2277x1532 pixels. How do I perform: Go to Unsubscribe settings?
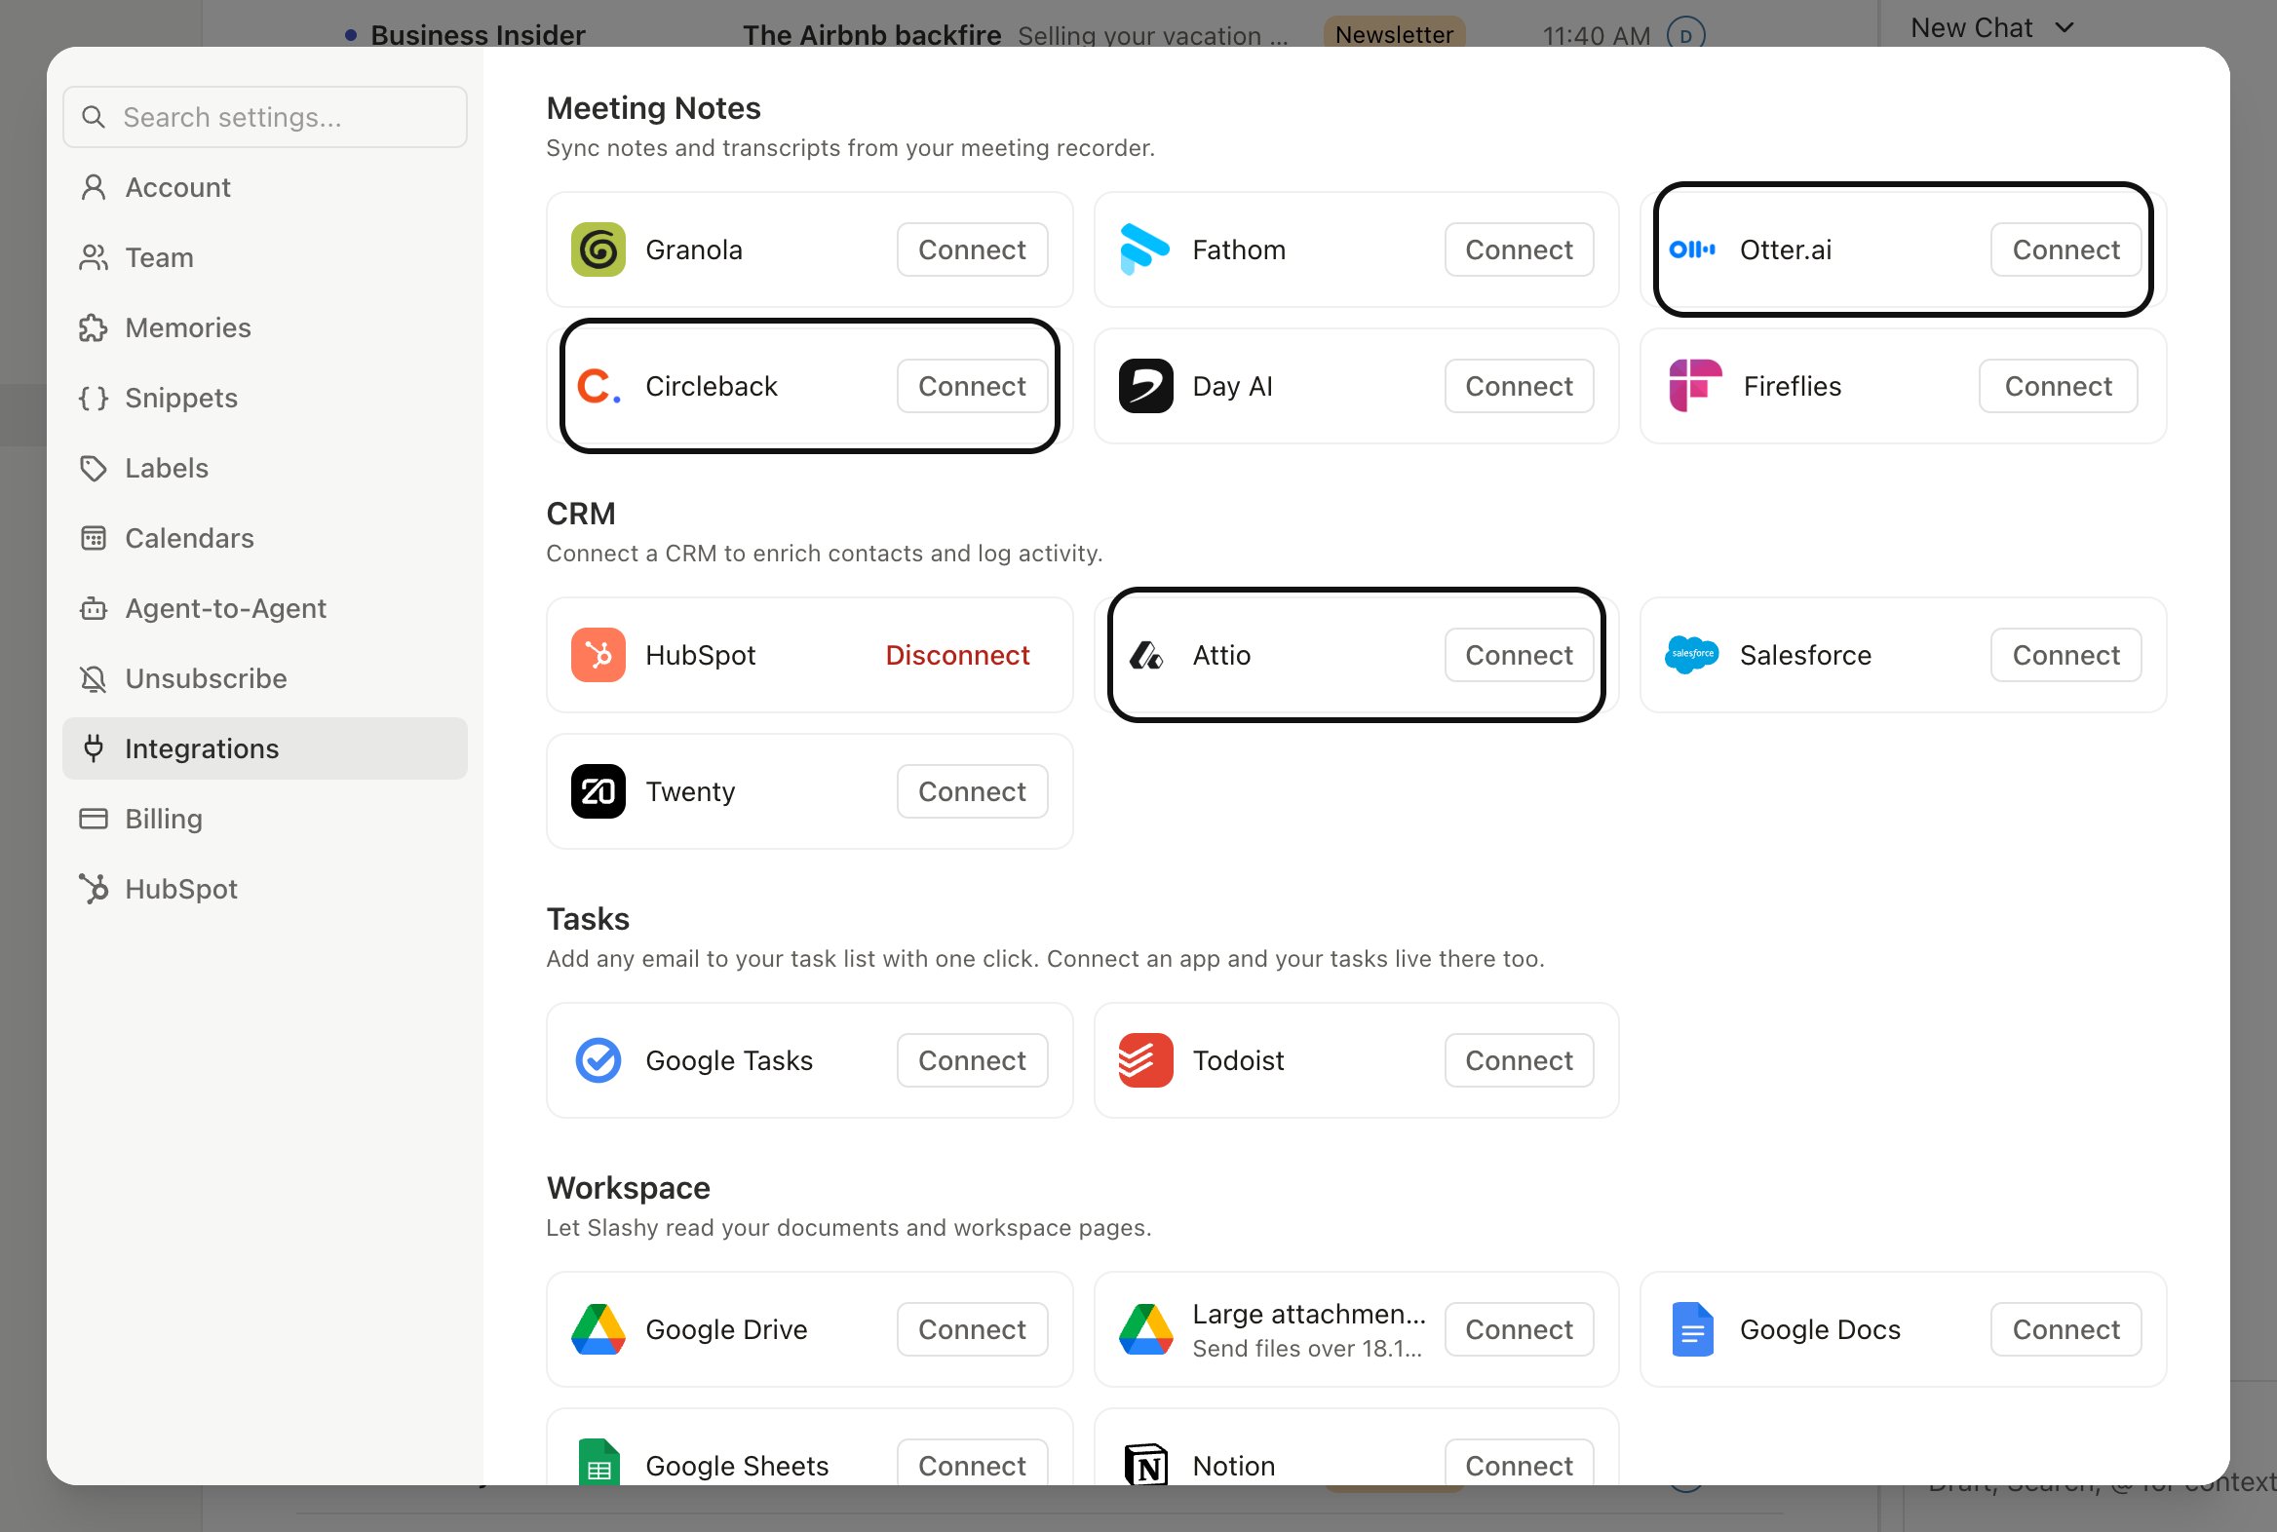[265, 680]
